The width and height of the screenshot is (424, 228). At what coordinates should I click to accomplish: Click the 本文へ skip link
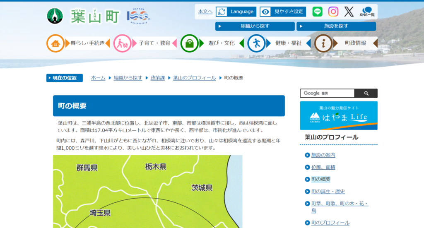tap(205, 12)
